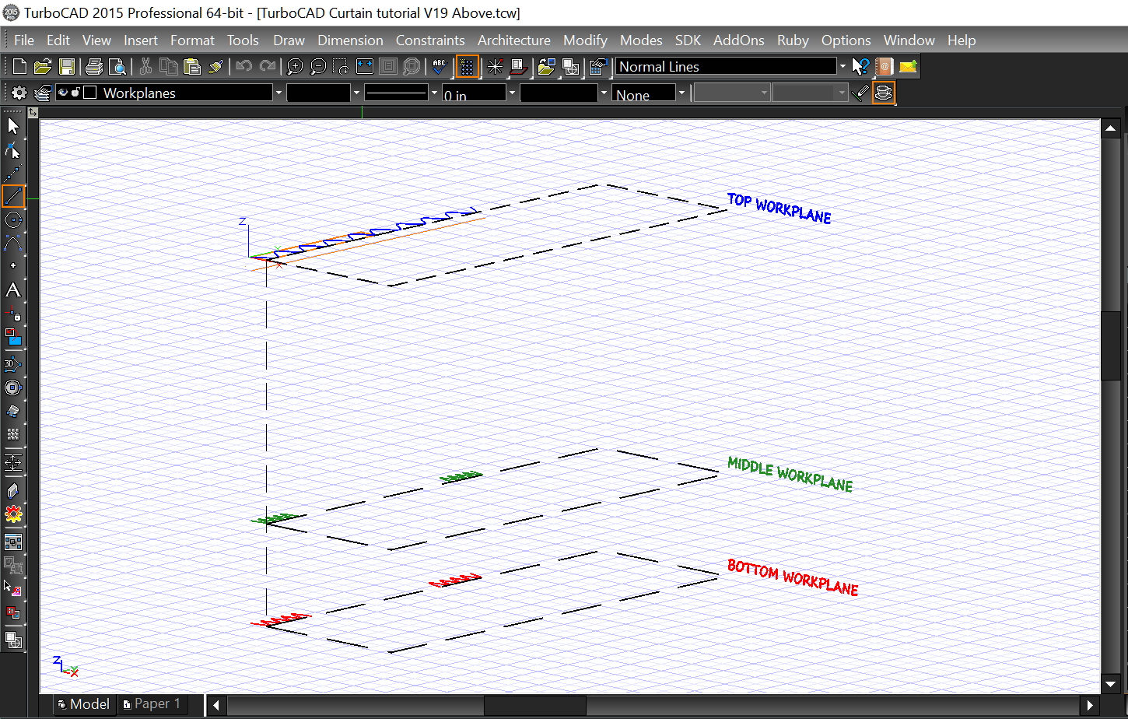Create a new drawing file
This screenshot has height=719, width=1128.
[x=19, y=67]
